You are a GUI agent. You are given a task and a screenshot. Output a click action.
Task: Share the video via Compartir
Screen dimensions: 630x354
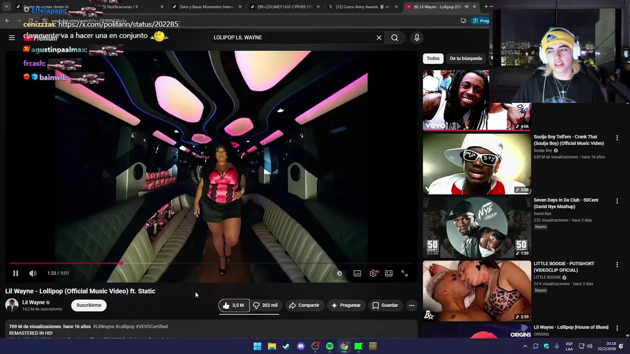(304, 305)
